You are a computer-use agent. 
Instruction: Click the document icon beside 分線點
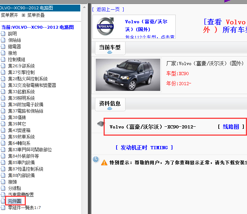pos(3,188)
